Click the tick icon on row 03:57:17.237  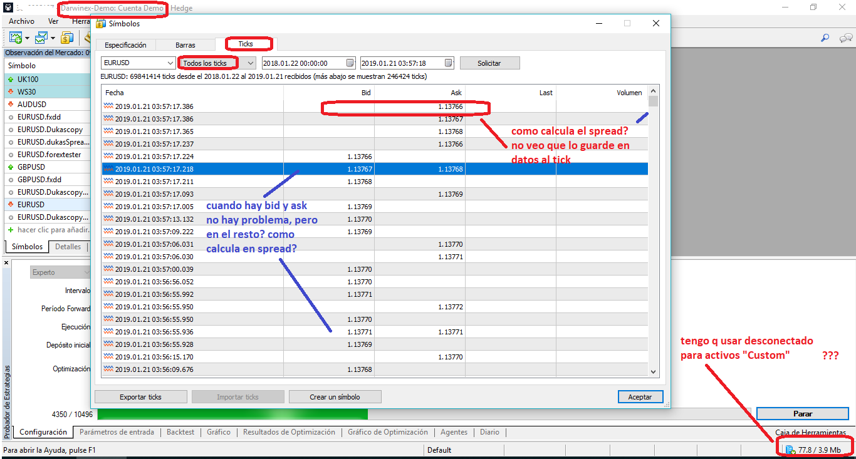109,144
